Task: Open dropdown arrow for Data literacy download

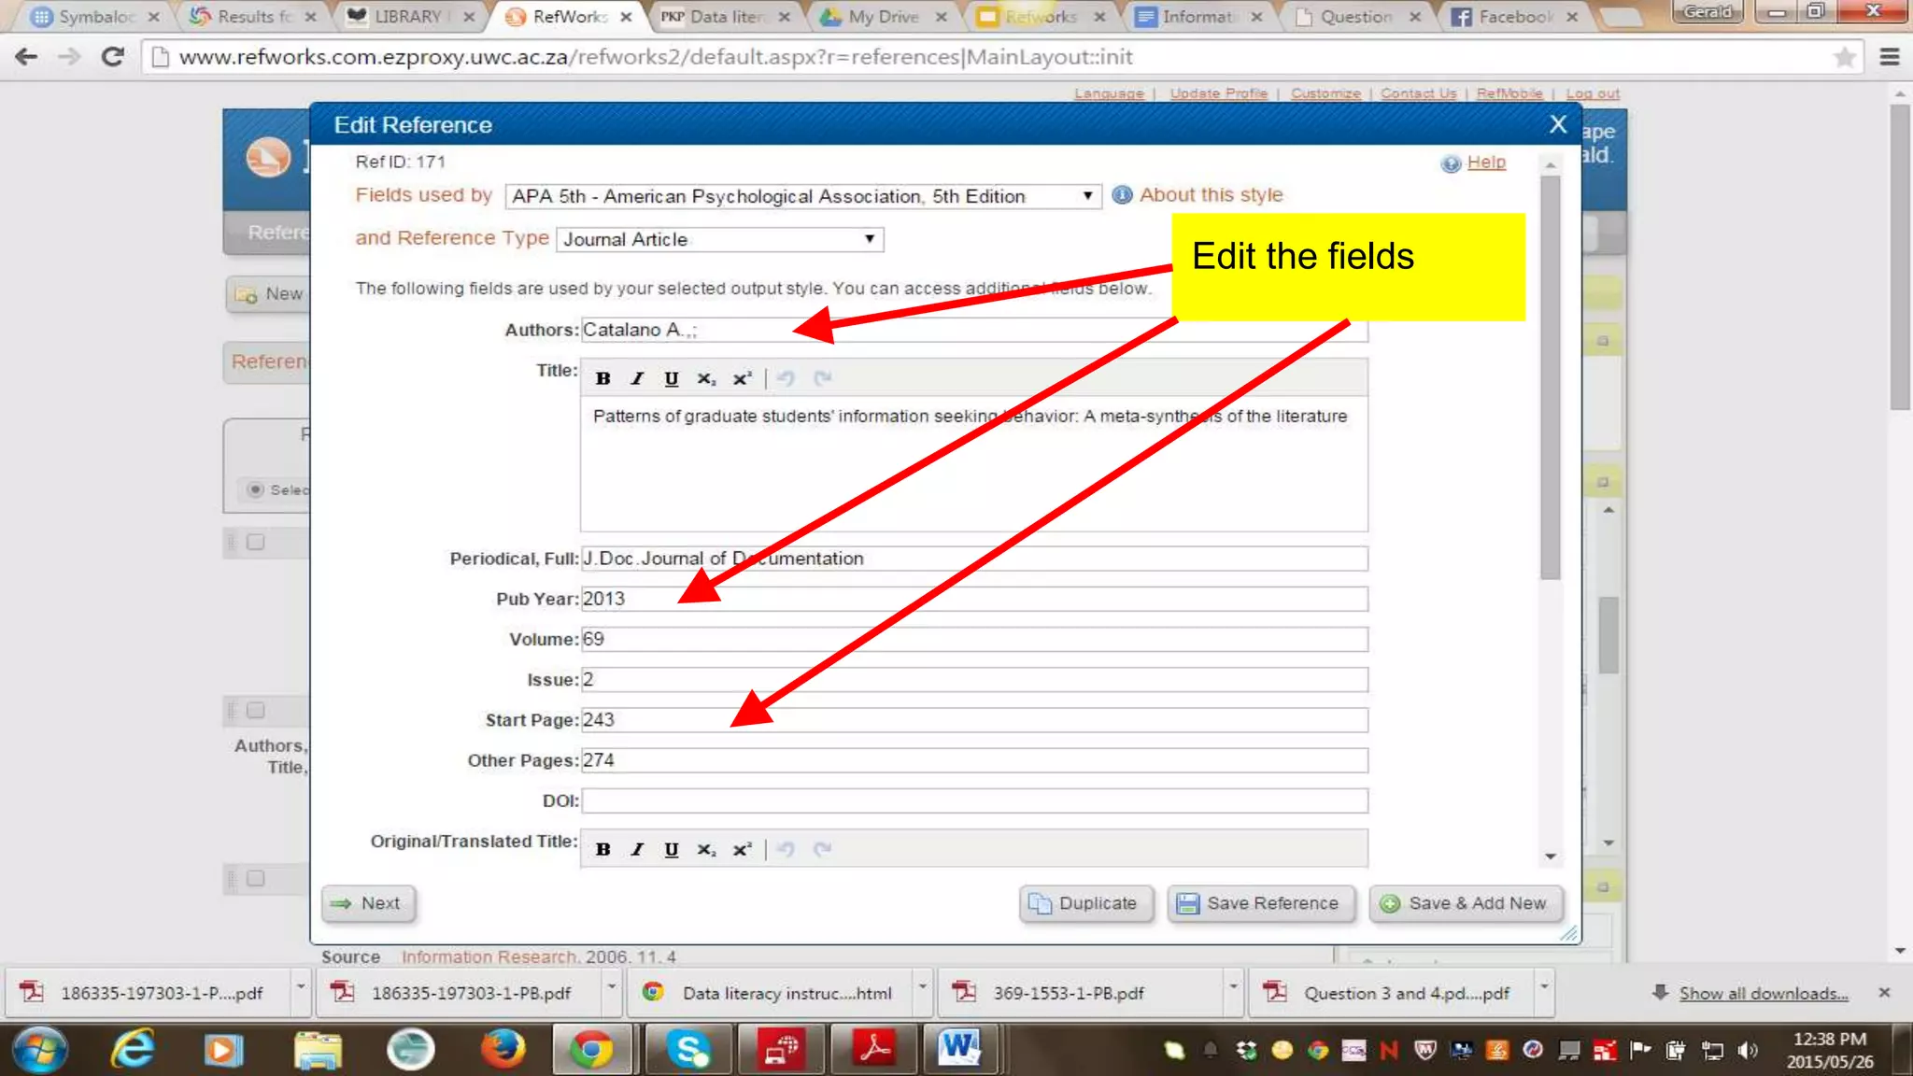Action: [x=921, y=986]
